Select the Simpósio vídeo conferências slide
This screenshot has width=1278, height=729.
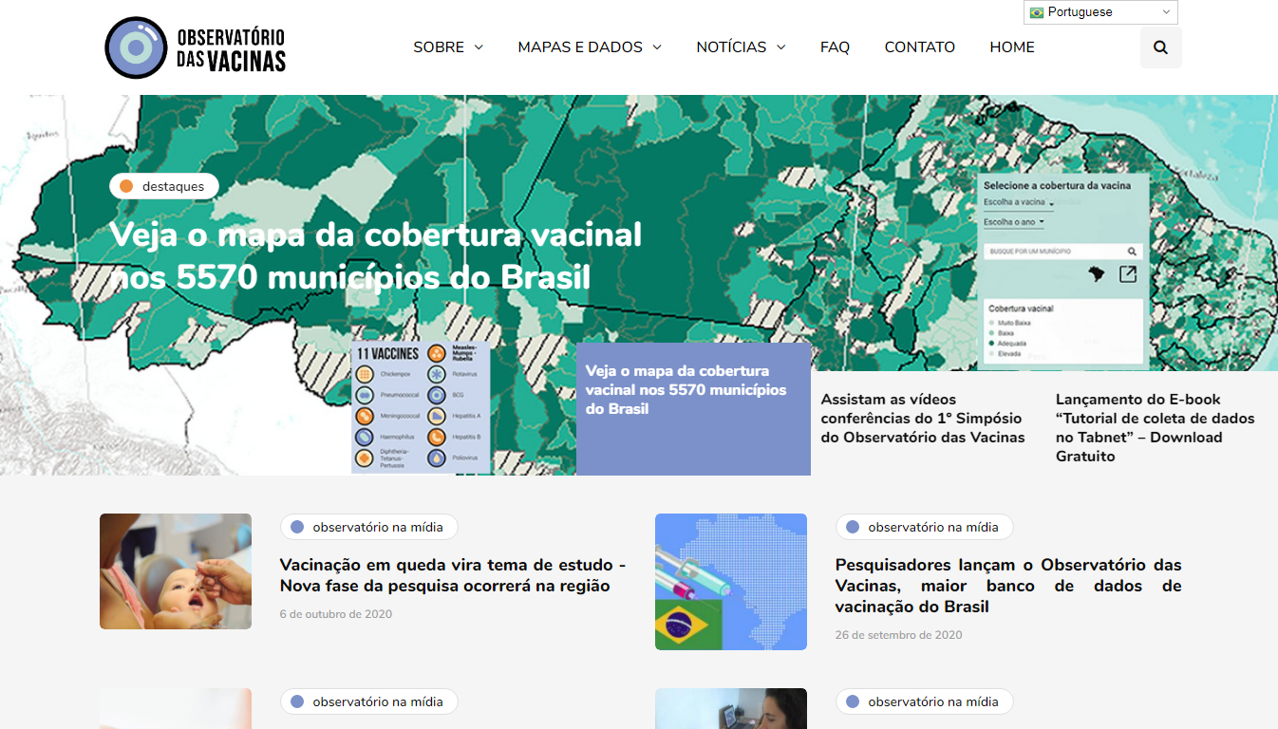click(x=923, y=419)
